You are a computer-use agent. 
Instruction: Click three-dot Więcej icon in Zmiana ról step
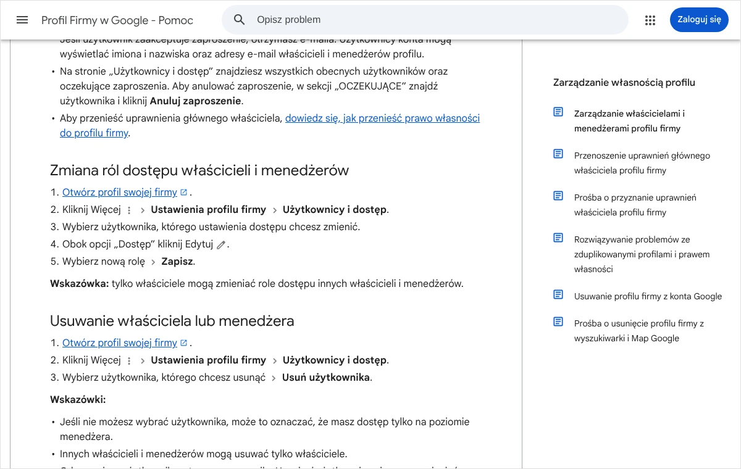point(129,210)
